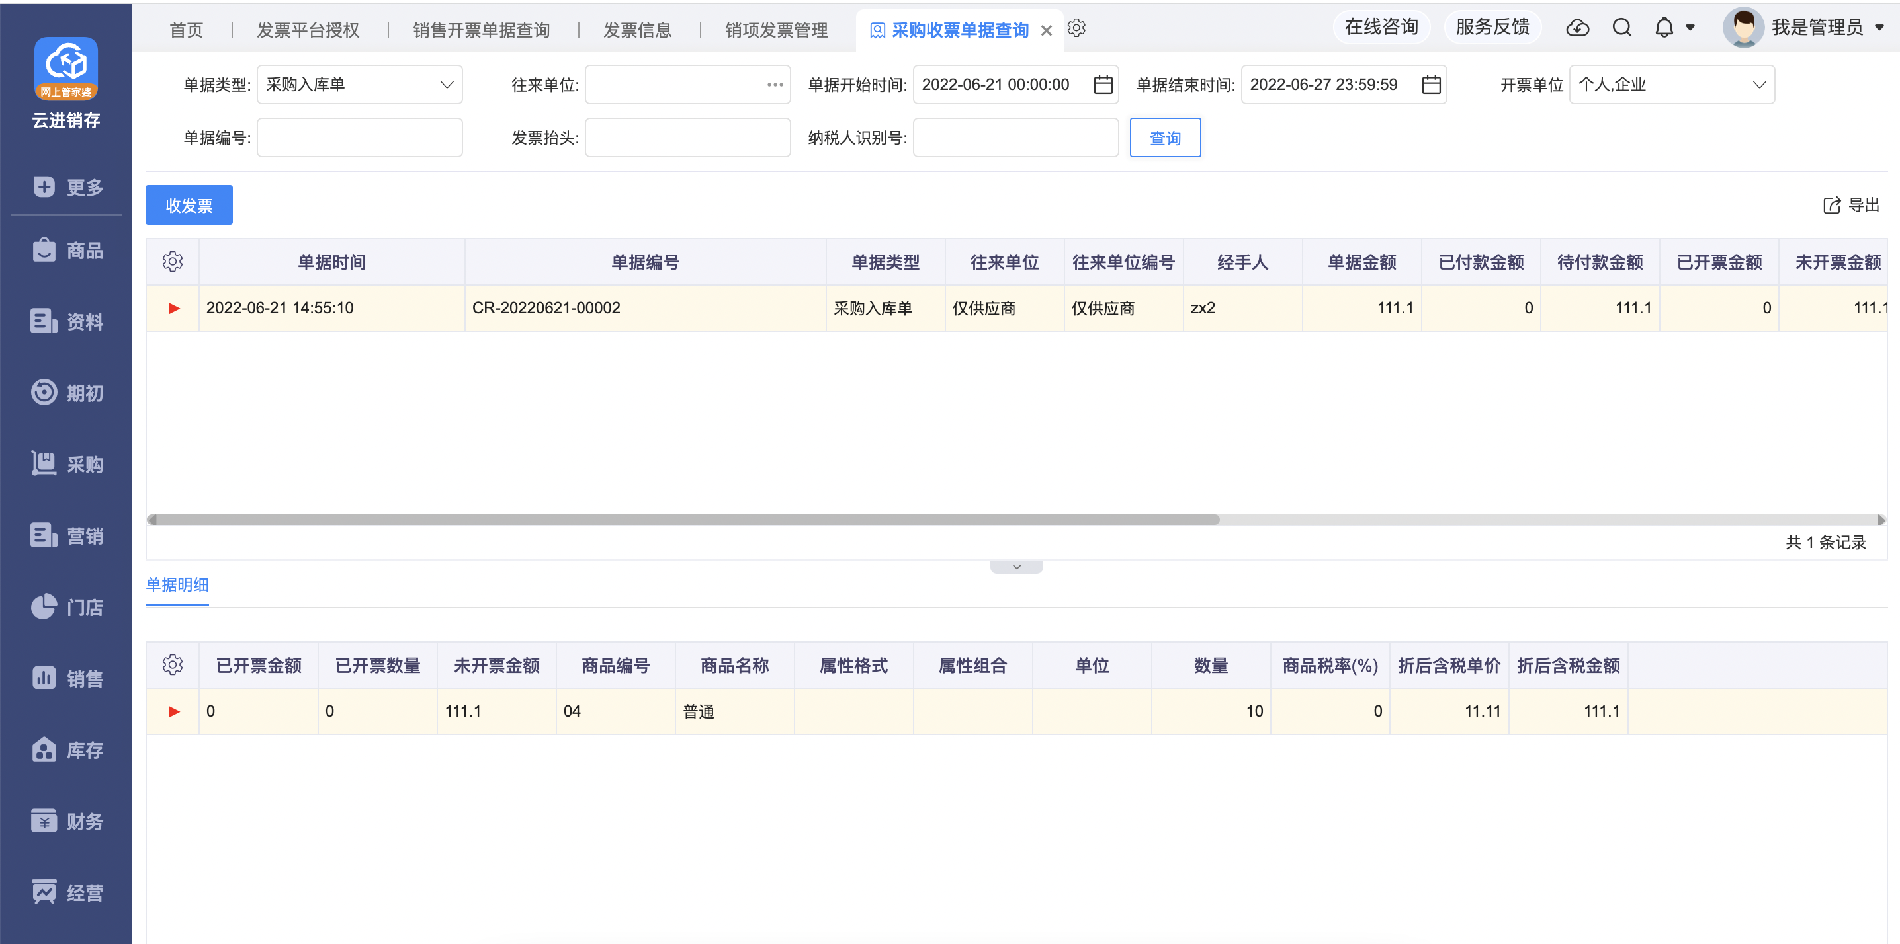Screen dimensions: 1900x944
Task: Click the 往来单位 ellipsis picker
Action: pos(775,85)
